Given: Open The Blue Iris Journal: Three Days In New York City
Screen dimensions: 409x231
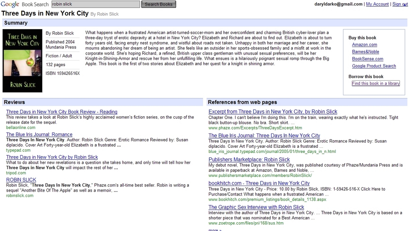Looking at the screenshot, I should tap(264, 135).
